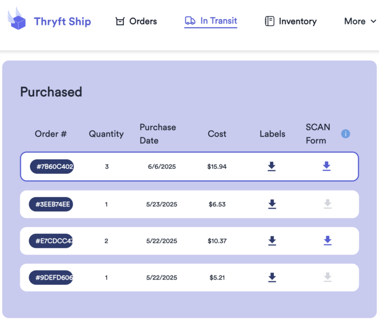Viewport: 379px width, 320px height.
Task: Click the SCAN Form info icon
Action: 345,134
